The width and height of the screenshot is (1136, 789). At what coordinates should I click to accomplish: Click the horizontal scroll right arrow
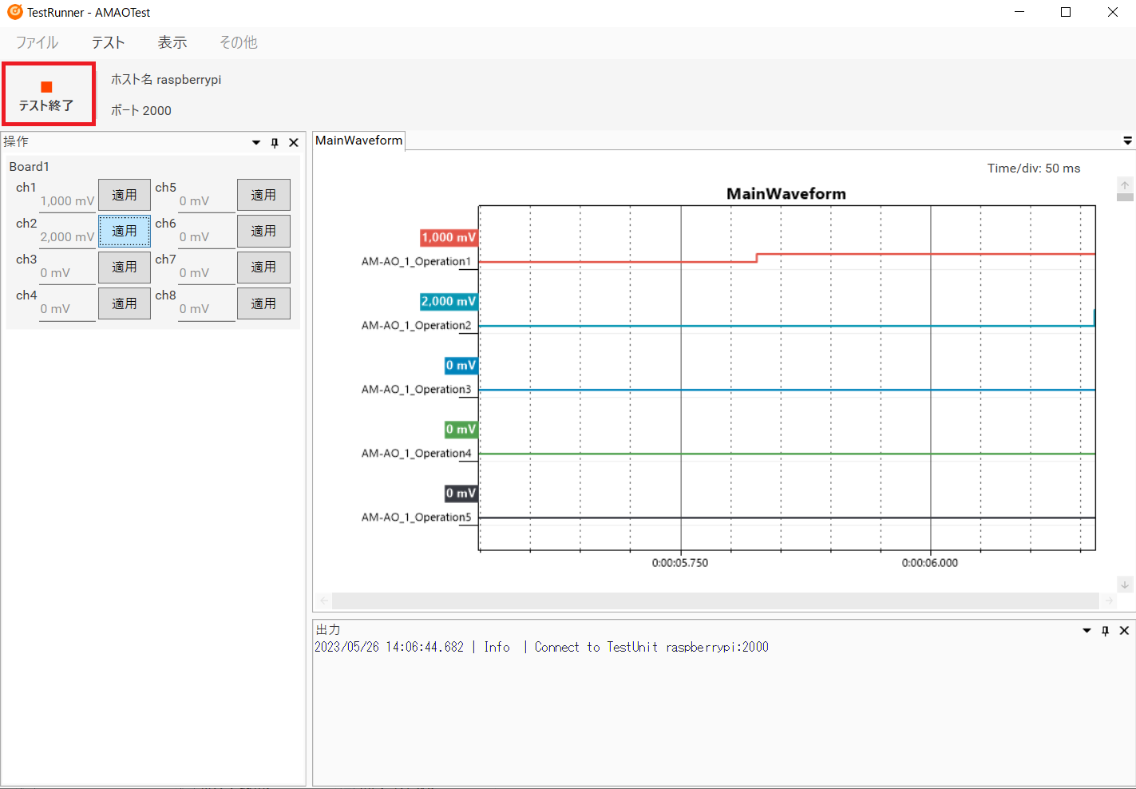coord(1109,601)
